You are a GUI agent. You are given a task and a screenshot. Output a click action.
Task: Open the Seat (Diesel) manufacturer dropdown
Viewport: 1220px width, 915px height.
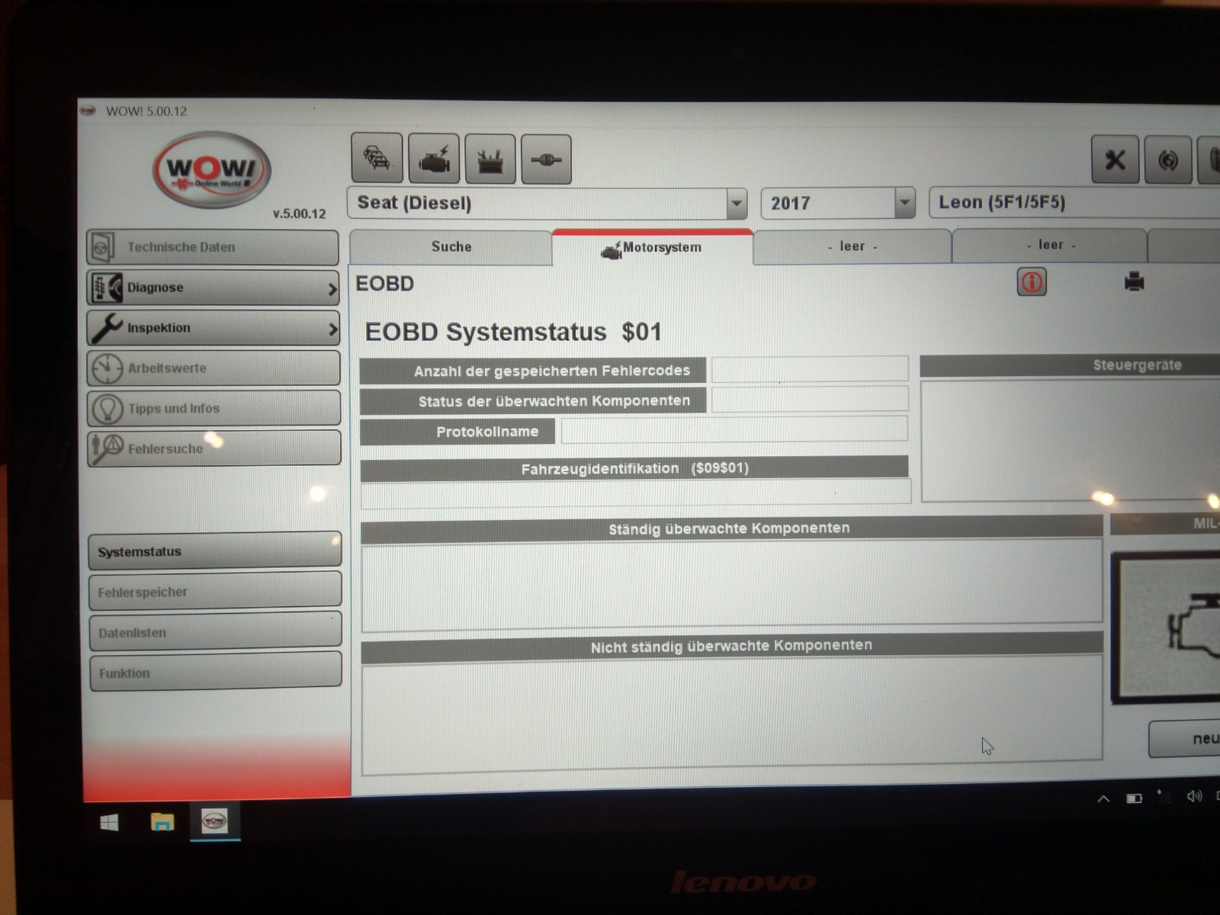click(737, 204)
